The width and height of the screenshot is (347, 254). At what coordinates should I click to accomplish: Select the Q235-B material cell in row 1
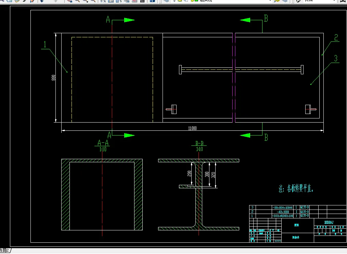coord(305,215)
